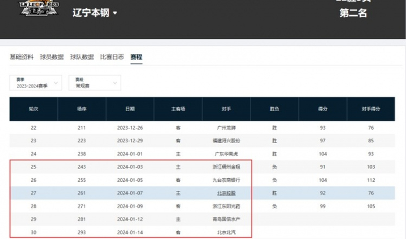Click the 得分 column header

point(322,109)
